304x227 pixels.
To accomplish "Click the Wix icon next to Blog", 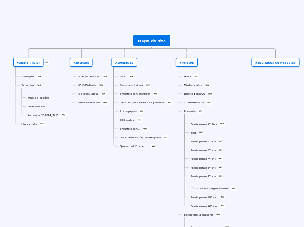I will pos(201,132).
